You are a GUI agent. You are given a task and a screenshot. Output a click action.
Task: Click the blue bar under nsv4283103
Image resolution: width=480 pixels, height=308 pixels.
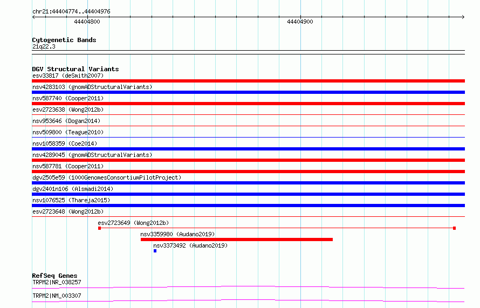(248, 92)
